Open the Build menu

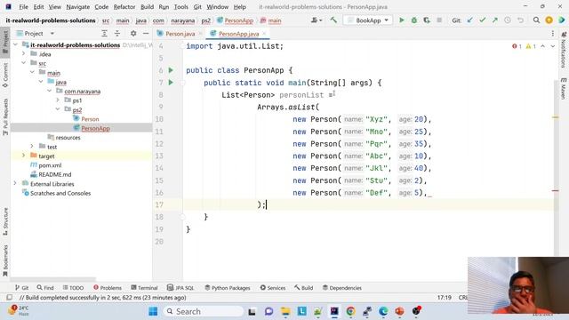point(147,7)
